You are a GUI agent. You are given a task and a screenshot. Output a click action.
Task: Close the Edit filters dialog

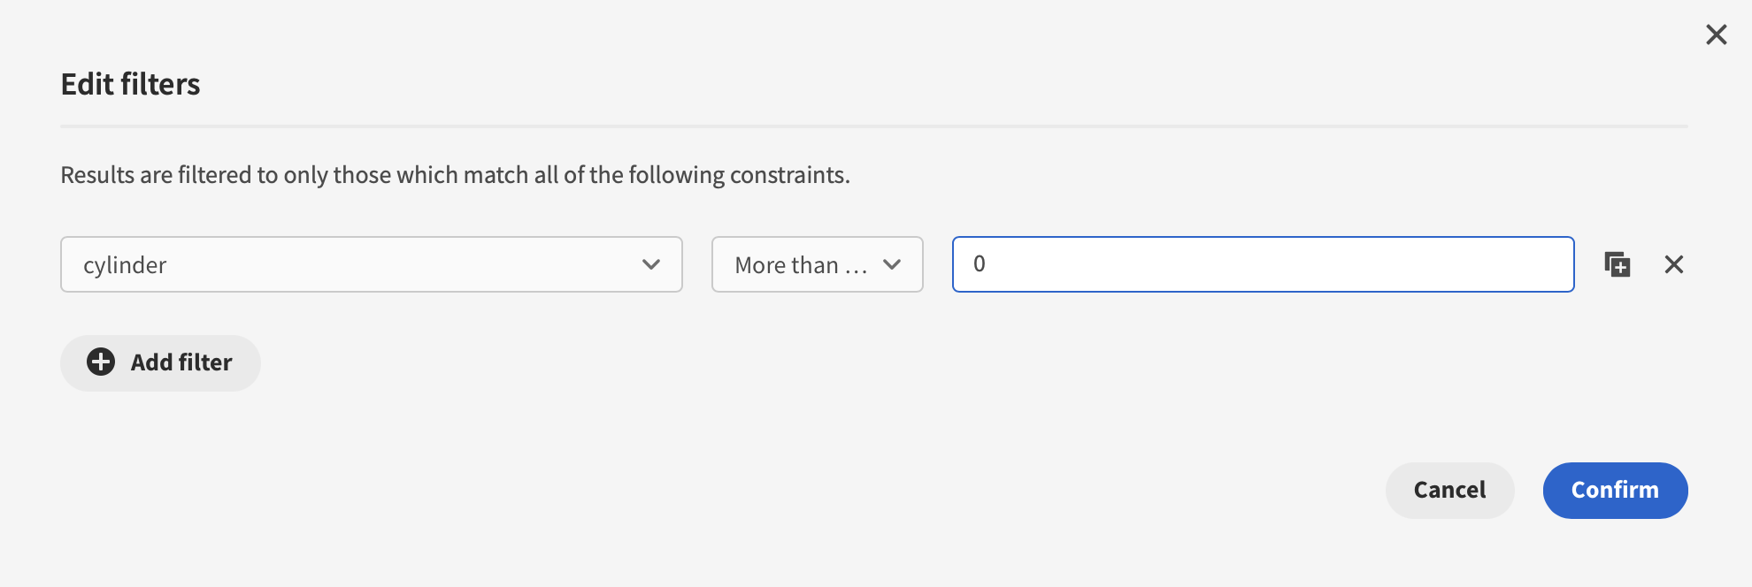1716,34
